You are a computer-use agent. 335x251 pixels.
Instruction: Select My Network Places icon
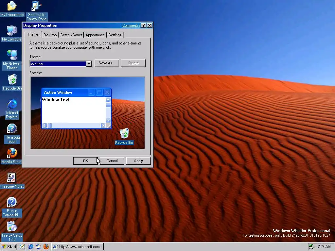(x=12, y=60)
